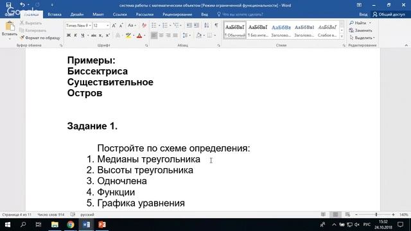This screenshot has height=231, width=411.
Task: Open the Font dialog launcher
Action: coord(146,46)
